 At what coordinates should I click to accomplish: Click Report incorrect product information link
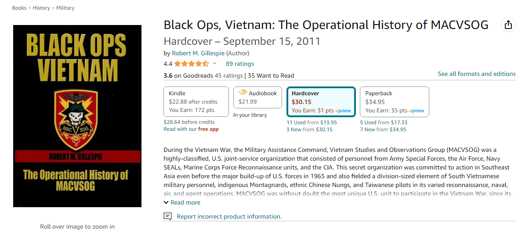tap(229, 216)
